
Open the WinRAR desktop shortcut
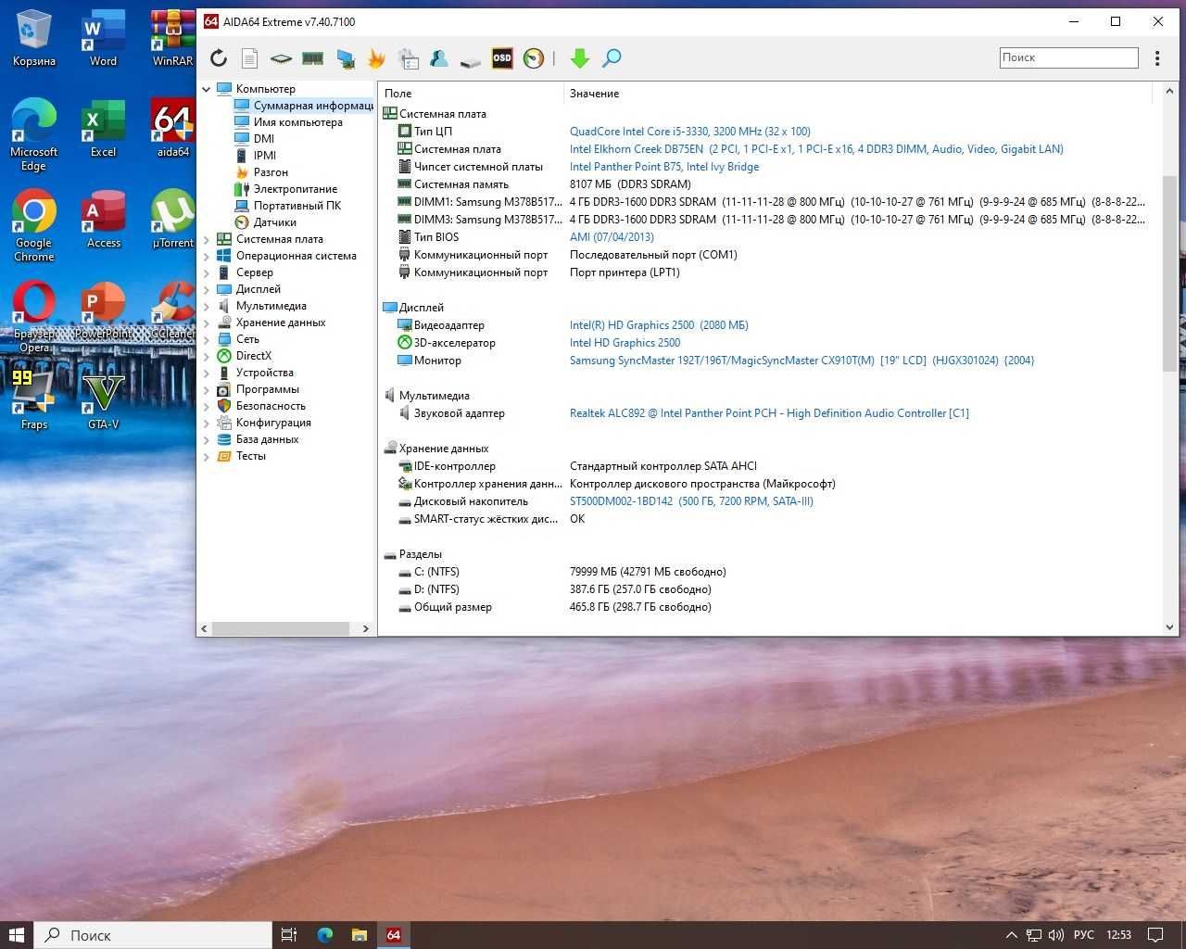[x=172, y=39]
